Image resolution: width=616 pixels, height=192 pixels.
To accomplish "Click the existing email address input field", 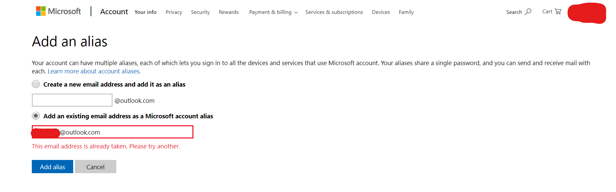I will [113, 132].
